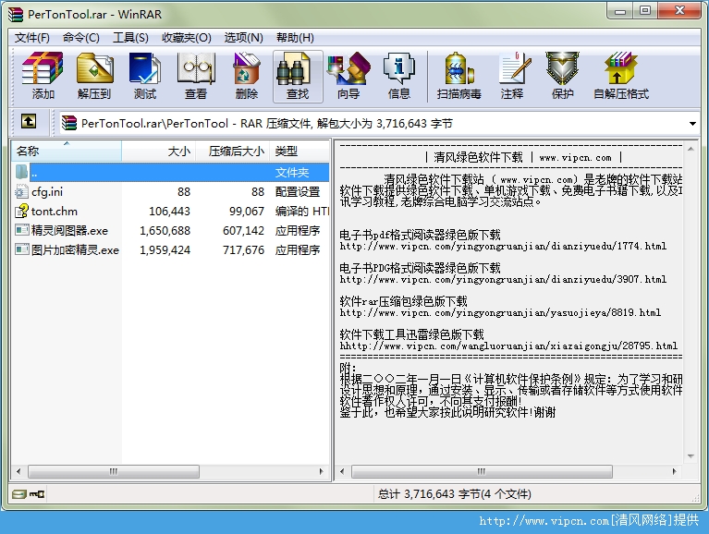Screen dimensions: 709x534
Task: Open the Tools (工具) menu
Action: pos(130,38)
